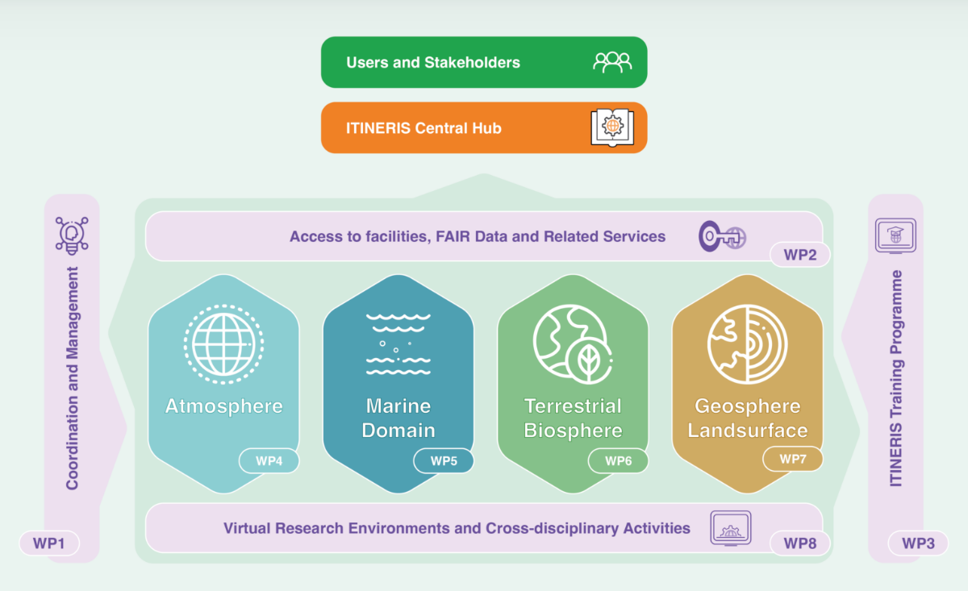Click the WP8 badge

tap(800, 543)
